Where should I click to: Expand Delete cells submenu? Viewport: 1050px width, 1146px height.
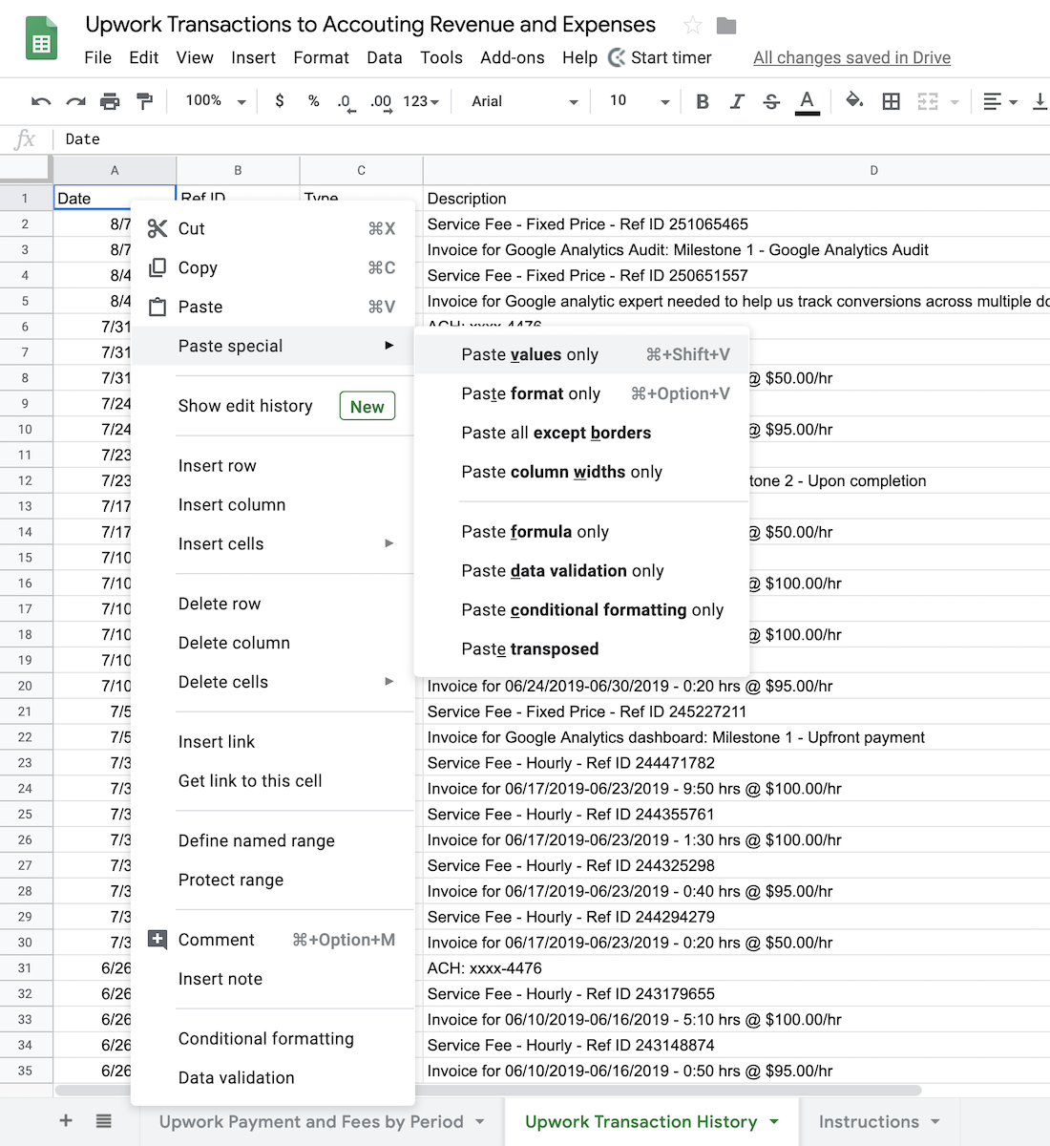click(x=273, y=682)
